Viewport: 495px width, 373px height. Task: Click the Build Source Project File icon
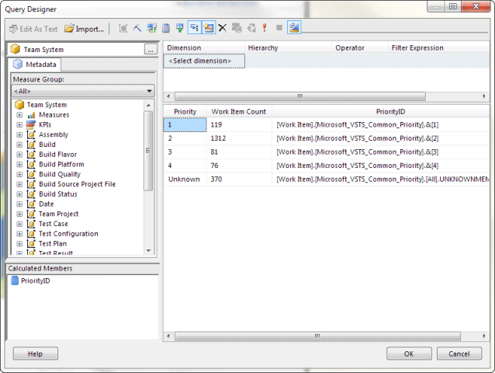31,184
